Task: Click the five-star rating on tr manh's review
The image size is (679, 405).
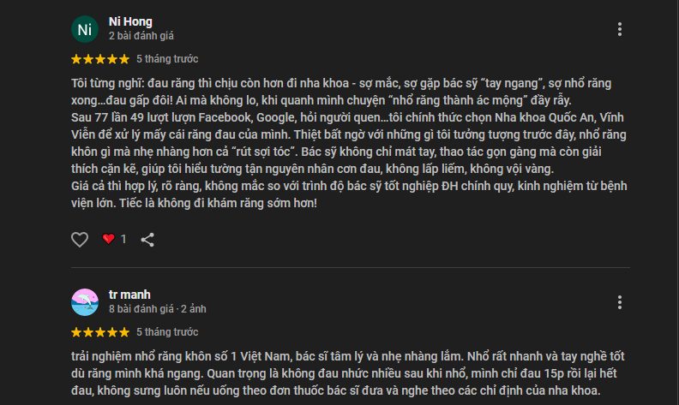Action: (100, 332)
